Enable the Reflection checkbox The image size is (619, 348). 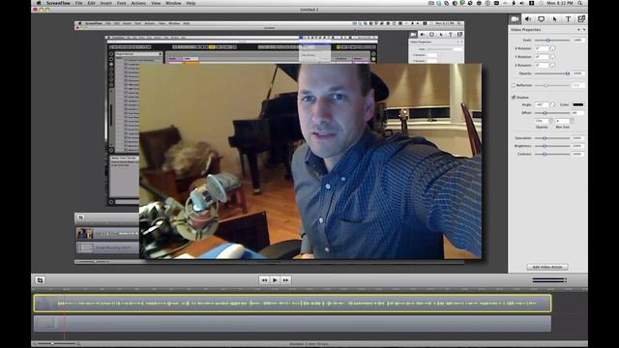click(x=514, y=85)
